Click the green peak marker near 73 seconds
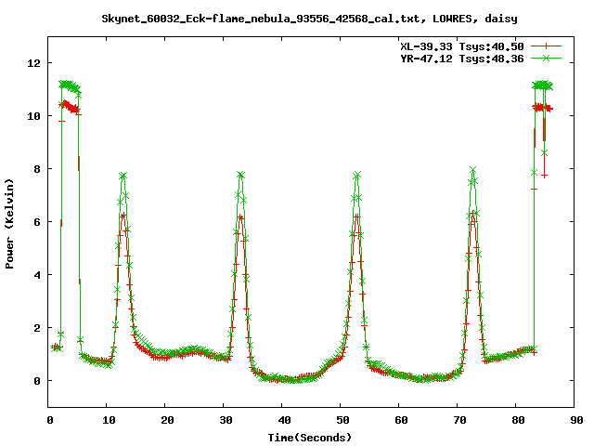Viewport: 594px width, 446px height. click(472, 169)
